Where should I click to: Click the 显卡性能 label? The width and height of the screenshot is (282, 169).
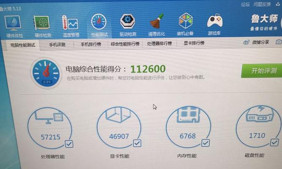point(120,156)
